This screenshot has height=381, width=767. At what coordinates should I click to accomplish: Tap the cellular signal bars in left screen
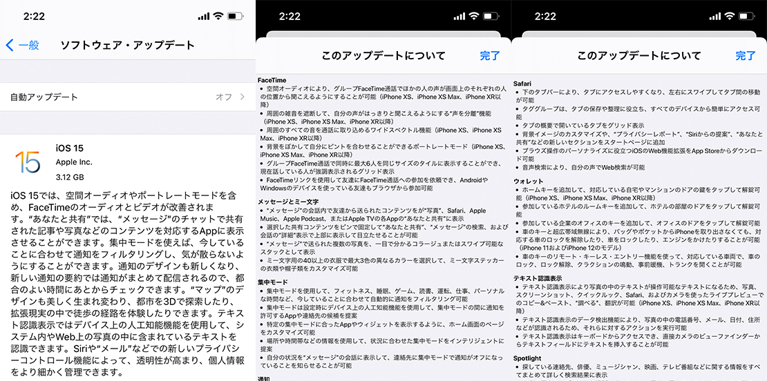coord(203,17)
